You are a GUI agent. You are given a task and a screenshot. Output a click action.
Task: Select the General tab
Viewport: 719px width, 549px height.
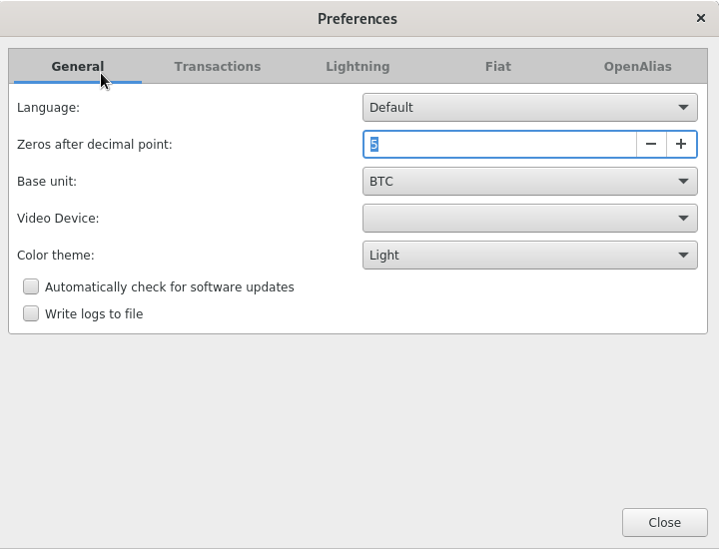tap(78, 66)
